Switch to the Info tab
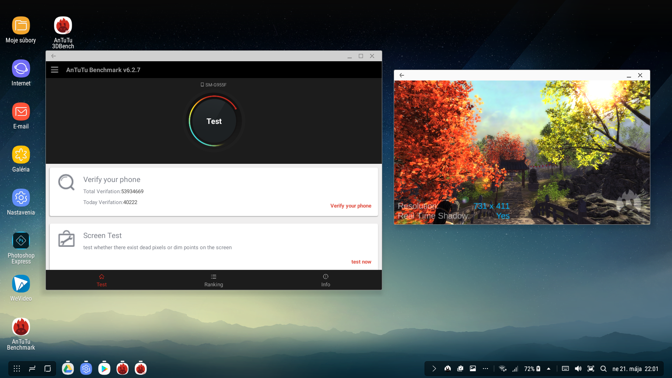672x378 pixels. coord(325,280)
